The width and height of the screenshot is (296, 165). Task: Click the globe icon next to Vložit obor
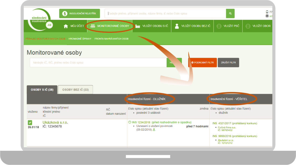[x=248, y=26]
